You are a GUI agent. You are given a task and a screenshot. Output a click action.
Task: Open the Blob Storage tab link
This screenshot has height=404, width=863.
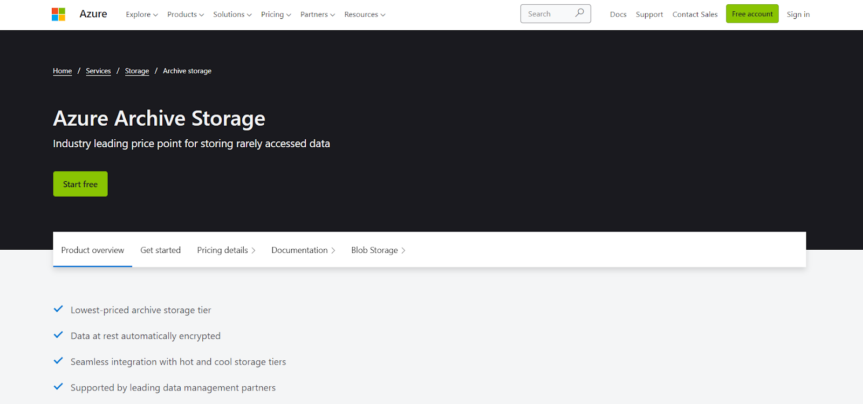tap(378, 250)
